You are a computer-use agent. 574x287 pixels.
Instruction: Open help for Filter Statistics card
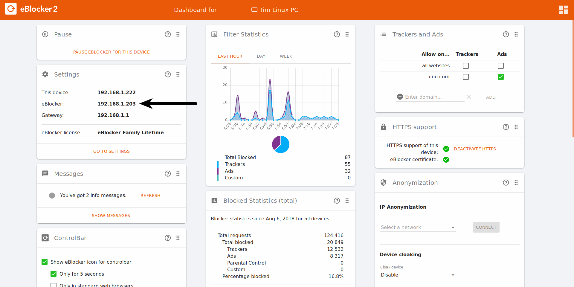(337, 34)
